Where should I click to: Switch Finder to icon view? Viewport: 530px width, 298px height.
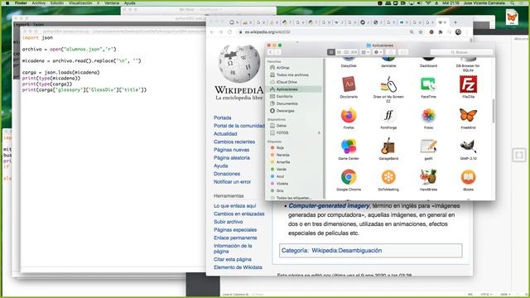[331, 52]
